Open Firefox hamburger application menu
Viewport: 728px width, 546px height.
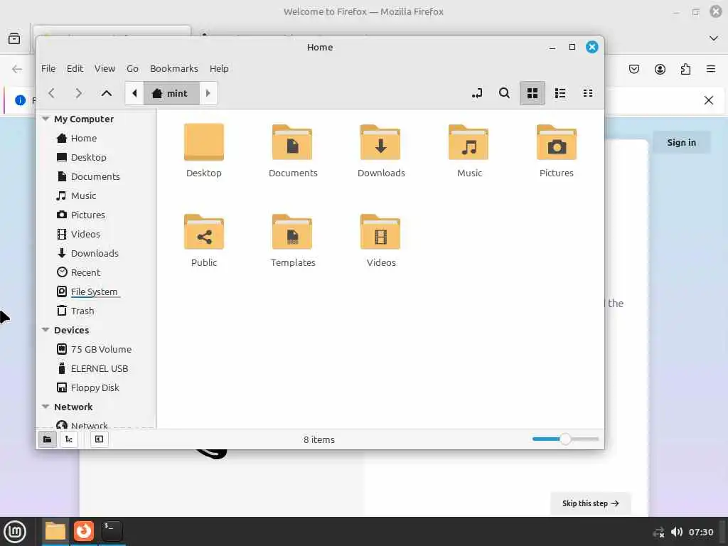point(711,69)
